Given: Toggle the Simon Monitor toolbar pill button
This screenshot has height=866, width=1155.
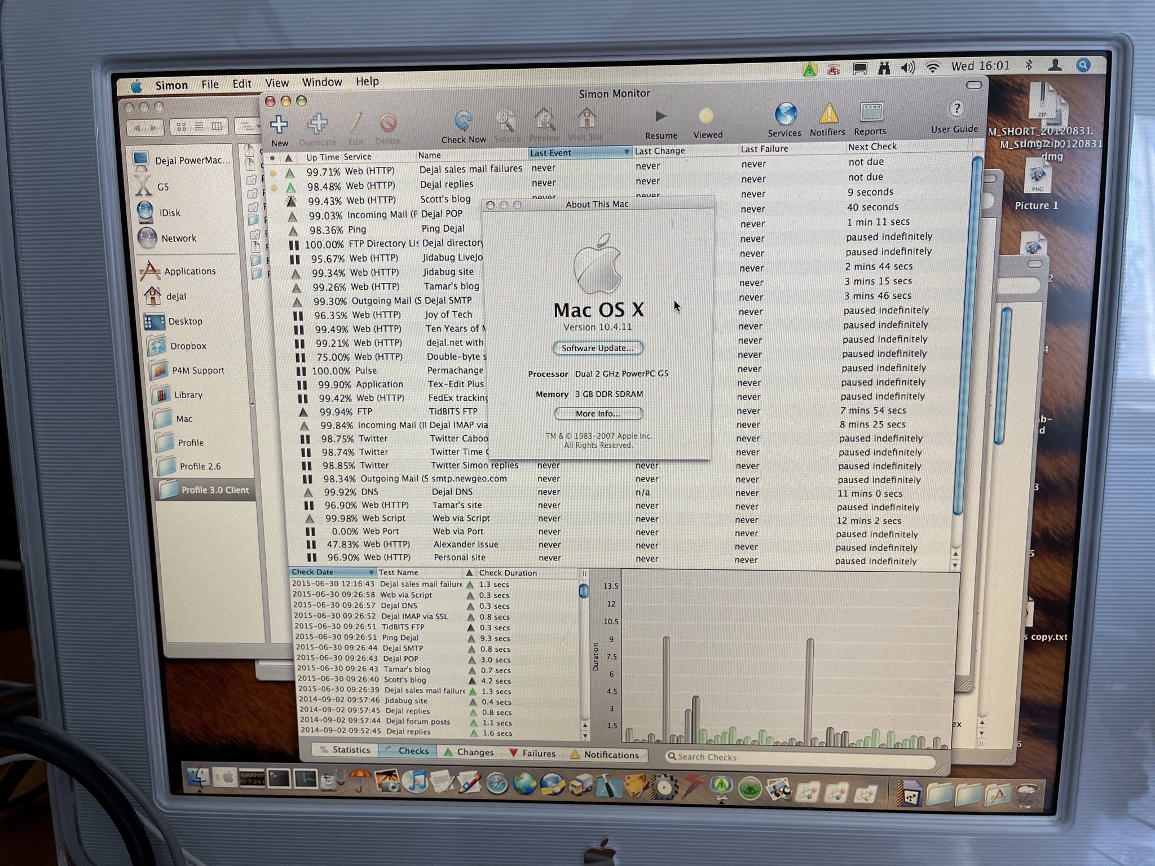Looking at the screenshot, I should [973, 85].
